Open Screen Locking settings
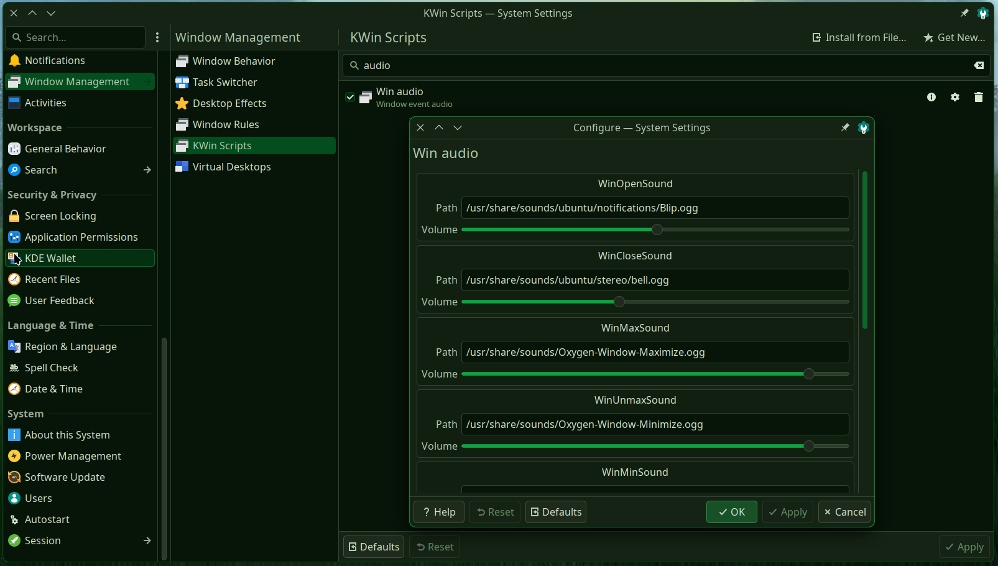 point(80,216)
